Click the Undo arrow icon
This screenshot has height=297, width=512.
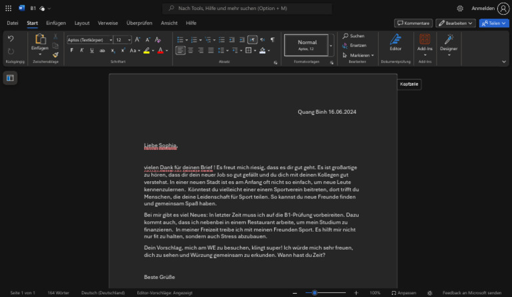11,39
